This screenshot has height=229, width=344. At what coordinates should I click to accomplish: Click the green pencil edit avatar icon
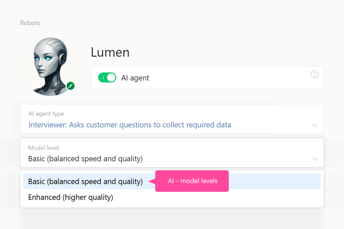(x=70, y=86)
